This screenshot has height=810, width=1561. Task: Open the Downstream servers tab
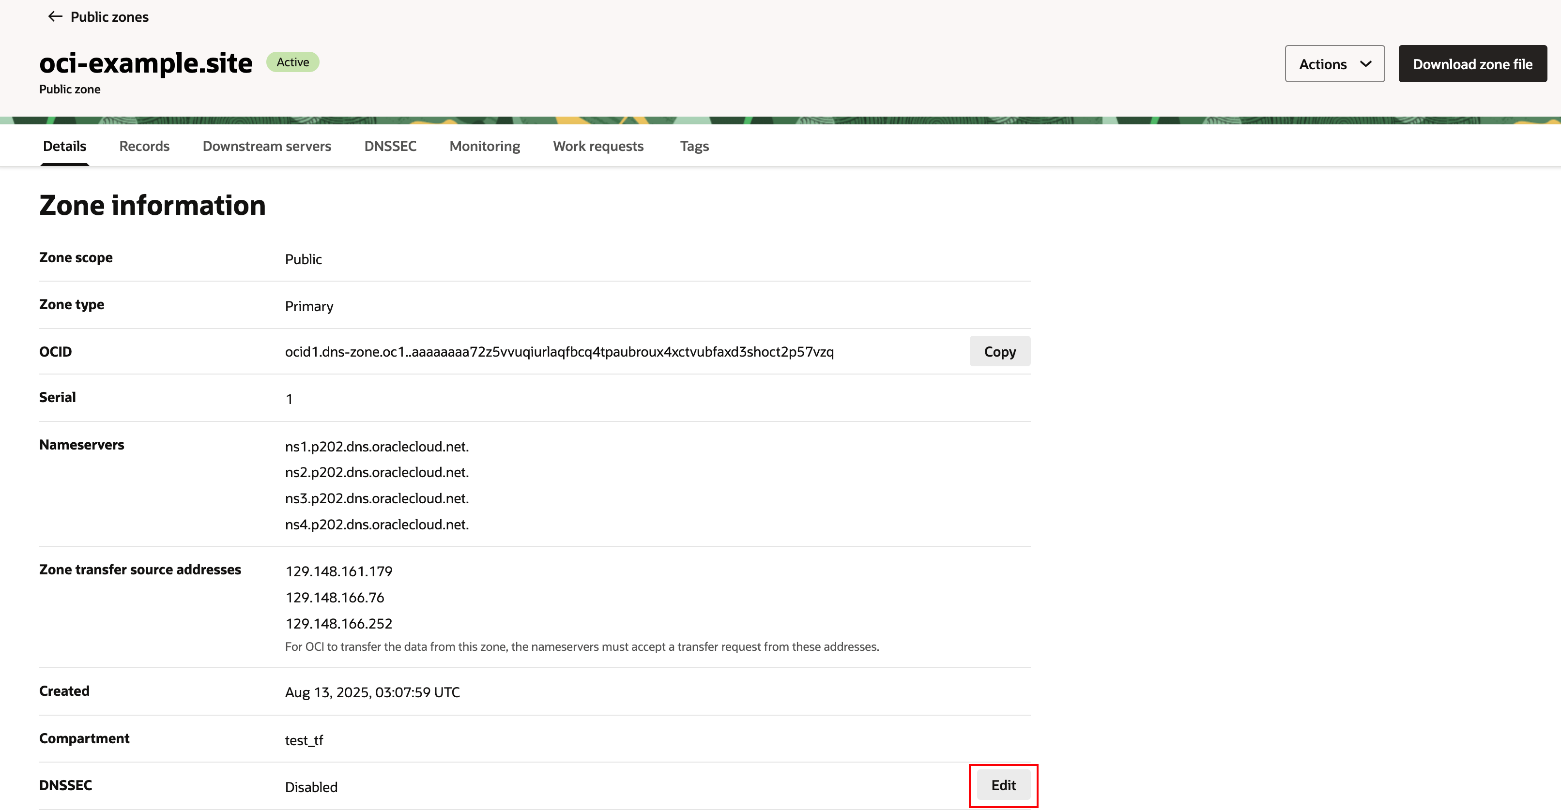pyautogui.click(x=267, y=146)
